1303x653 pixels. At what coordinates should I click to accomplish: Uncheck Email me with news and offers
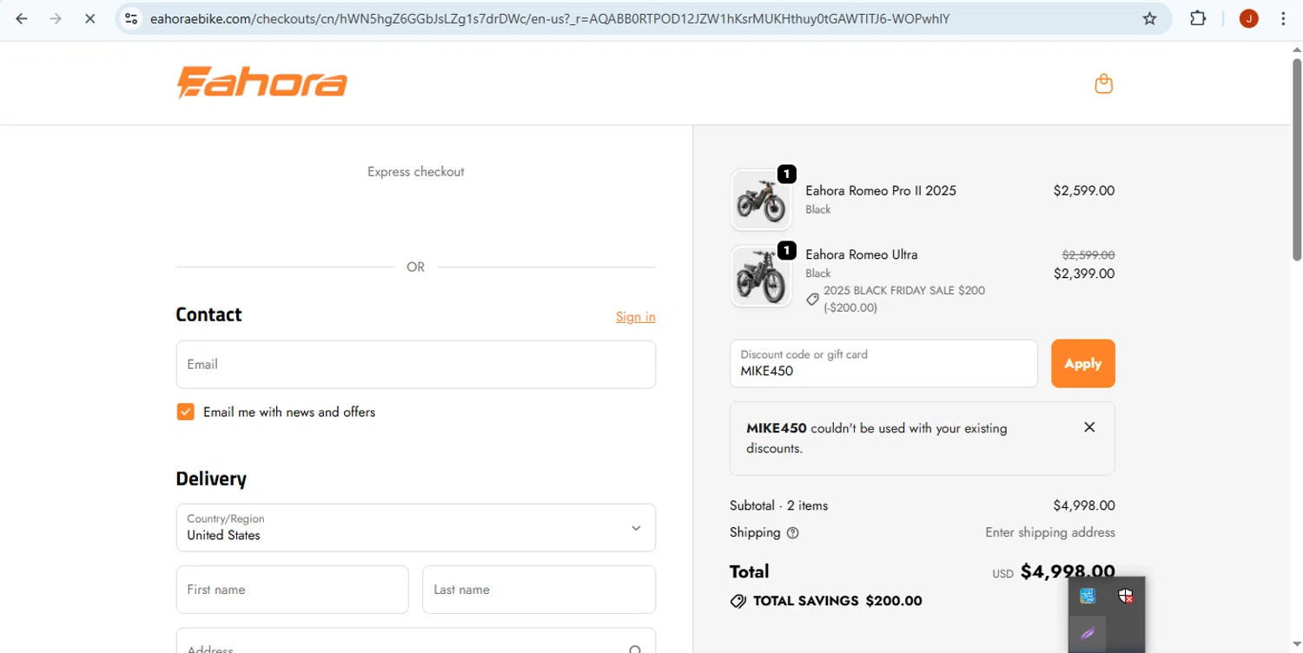coord(185,412)
